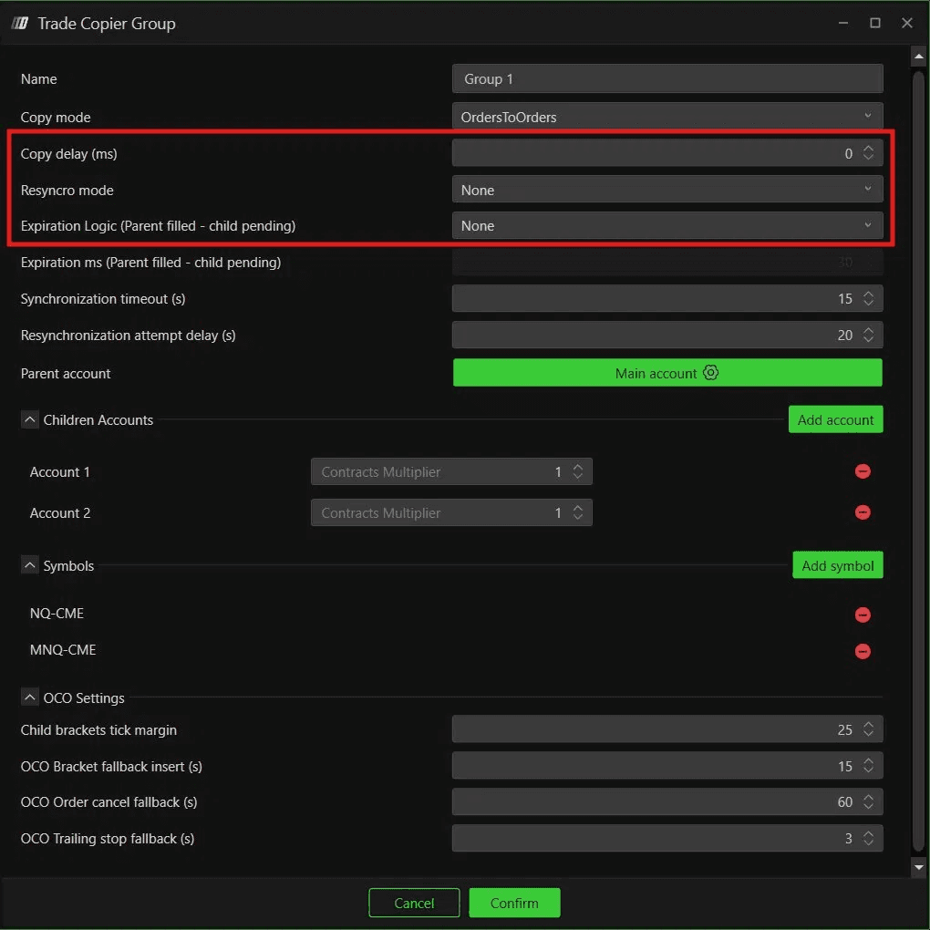930x930 pixels.
Task: Click the vertical scrollbar thumb
Action: 918,460
